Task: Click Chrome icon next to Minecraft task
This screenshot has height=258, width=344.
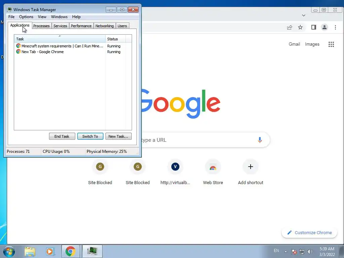Action: click(18, 46)
